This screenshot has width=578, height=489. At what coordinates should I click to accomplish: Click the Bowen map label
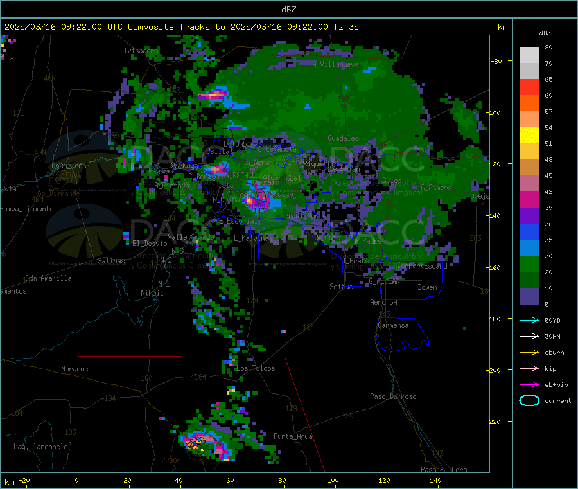[427, 287]
